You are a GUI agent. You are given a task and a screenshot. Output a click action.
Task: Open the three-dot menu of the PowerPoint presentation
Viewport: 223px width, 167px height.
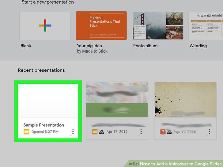(209, 132)
